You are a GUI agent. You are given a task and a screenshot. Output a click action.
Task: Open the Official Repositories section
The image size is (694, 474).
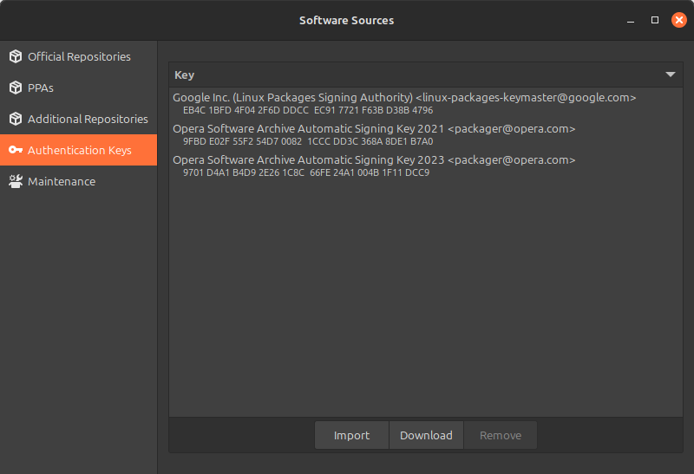pyautogui.click(x=78, y=56)
